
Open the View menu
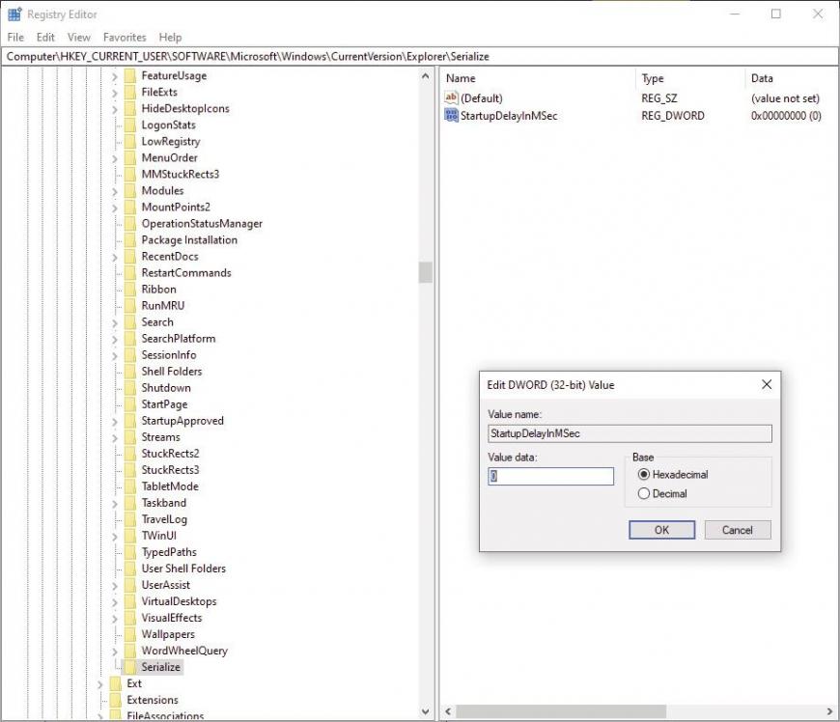79,37
